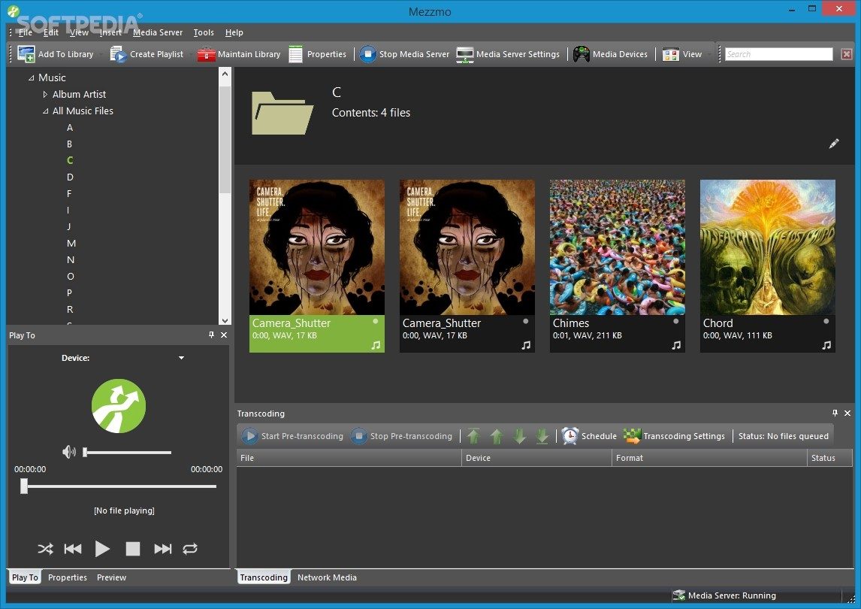
Task: Open the Help menu
Action: click(x=234, y=32)
